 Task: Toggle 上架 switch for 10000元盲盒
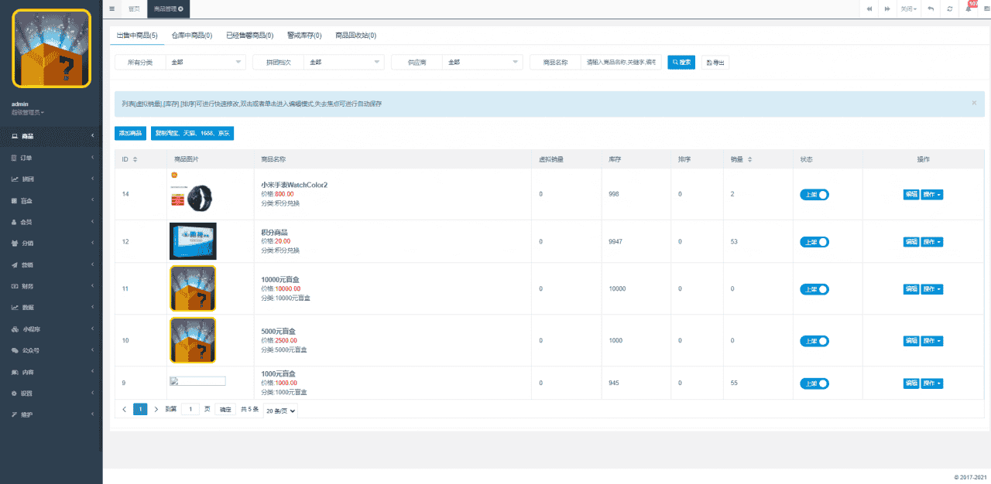(814, 289)
